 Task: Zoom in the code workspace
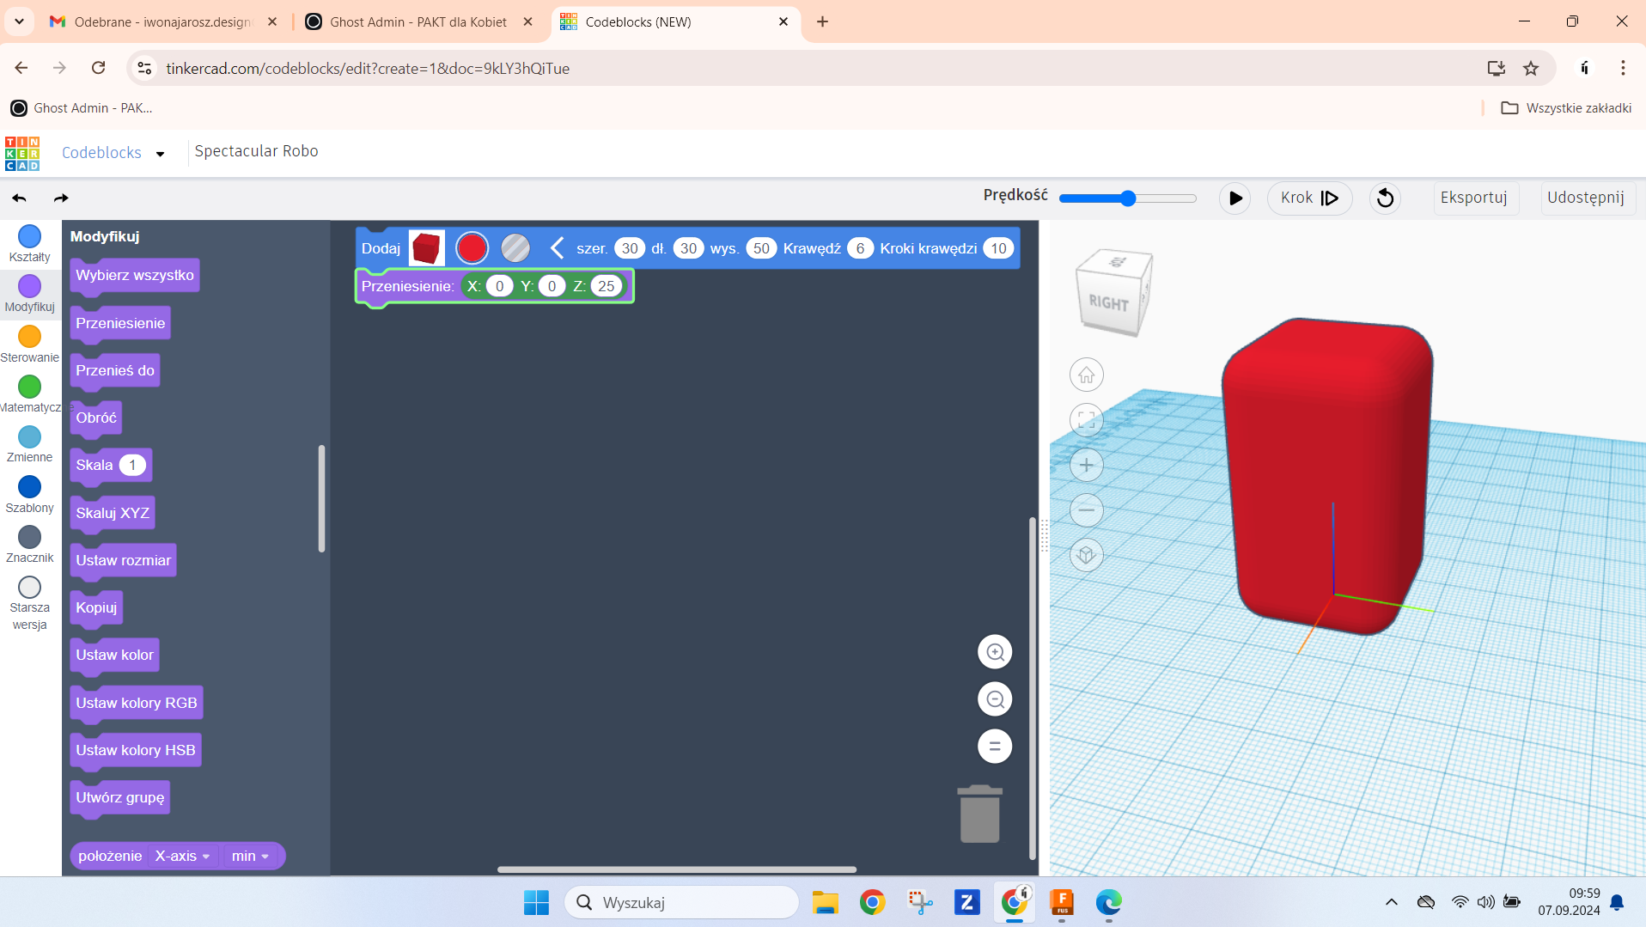click(995, 652)
